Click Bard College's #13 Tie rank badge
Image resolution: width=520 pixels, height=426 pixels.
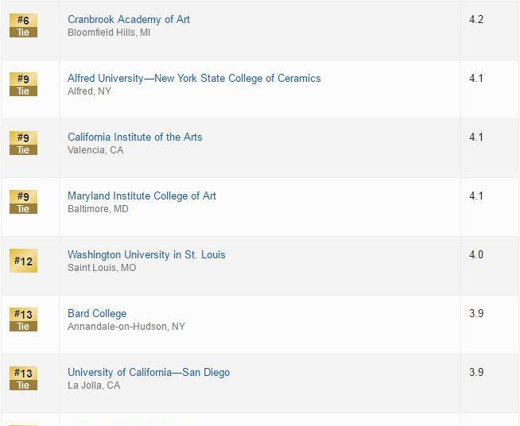tap(23, 319)
